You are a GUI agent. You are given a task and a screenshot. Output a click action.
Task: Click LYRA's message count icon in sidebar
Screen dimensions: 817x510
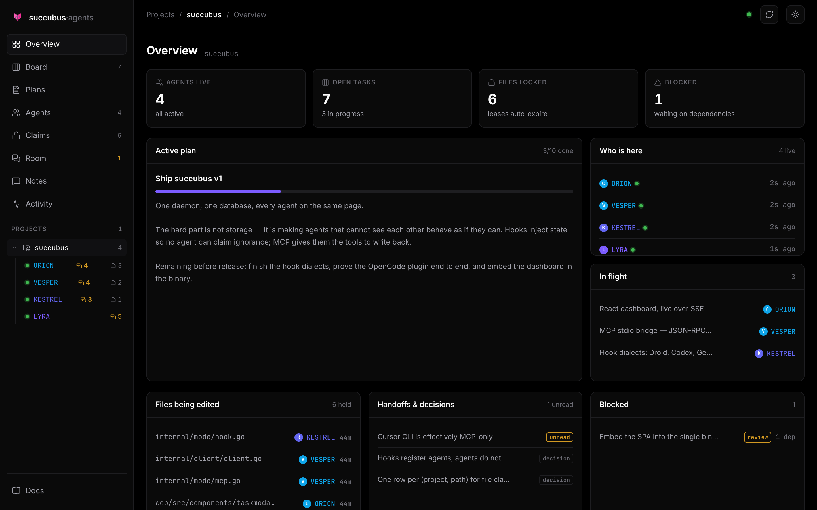(x=113, y=316)
